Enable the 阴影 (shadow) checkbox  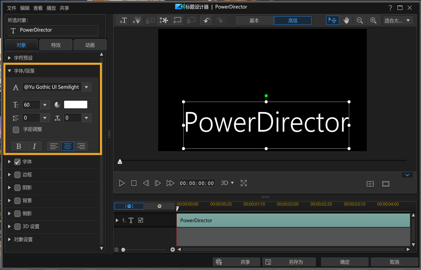[x=17, y=188]
